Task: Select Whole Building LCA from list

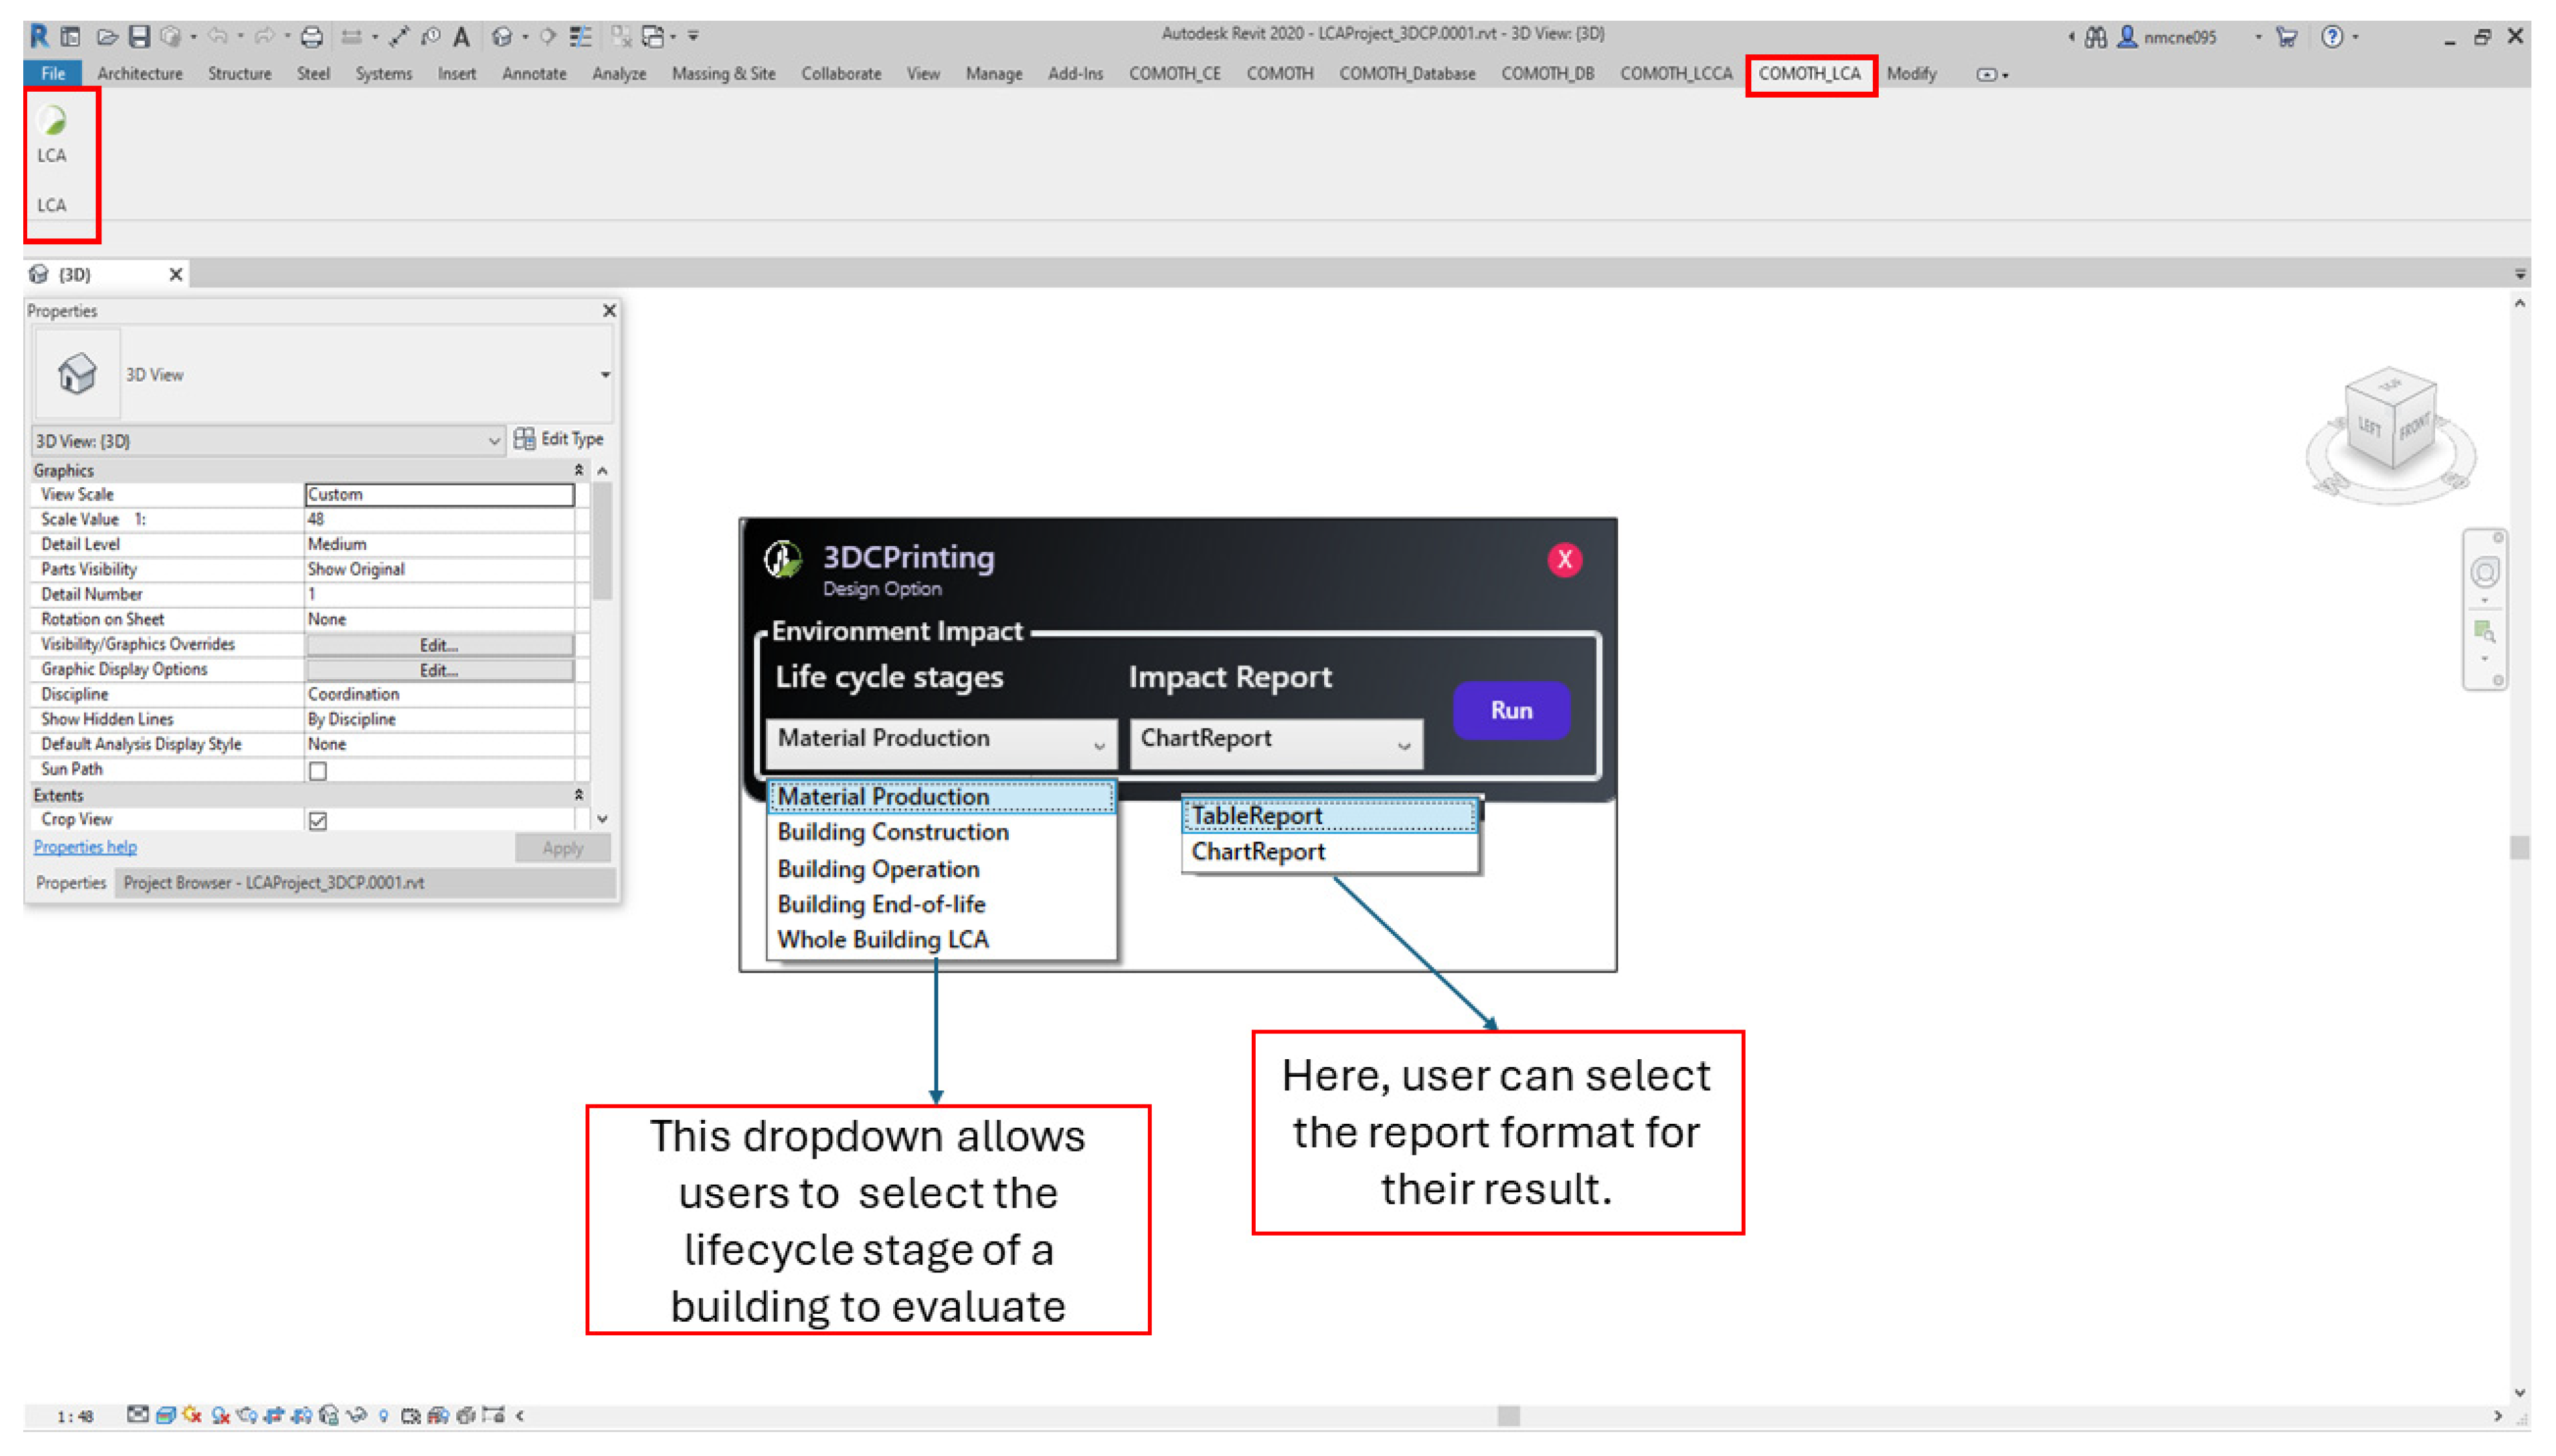Action: coord(883,940)
